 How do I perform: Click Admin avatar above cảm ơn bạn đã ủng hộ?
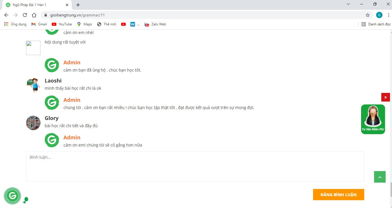[x=52, y=65]
